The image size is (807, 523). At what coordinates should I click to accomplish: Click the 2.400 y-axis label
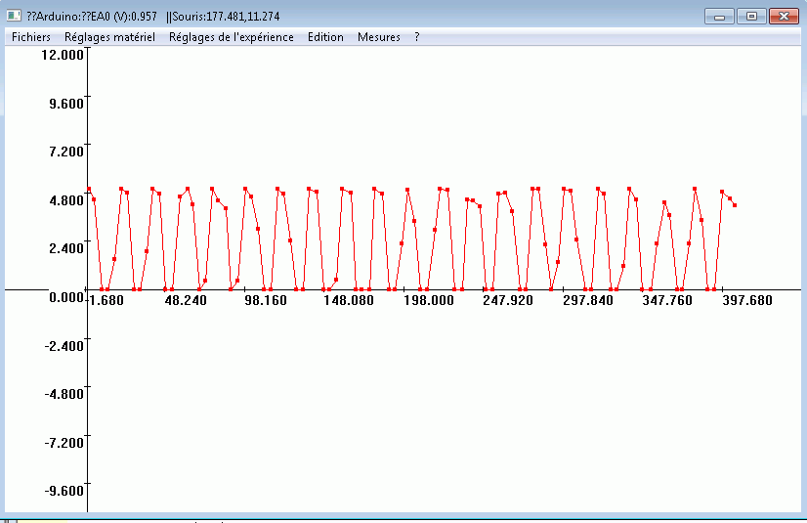click(x=66, y=248)
